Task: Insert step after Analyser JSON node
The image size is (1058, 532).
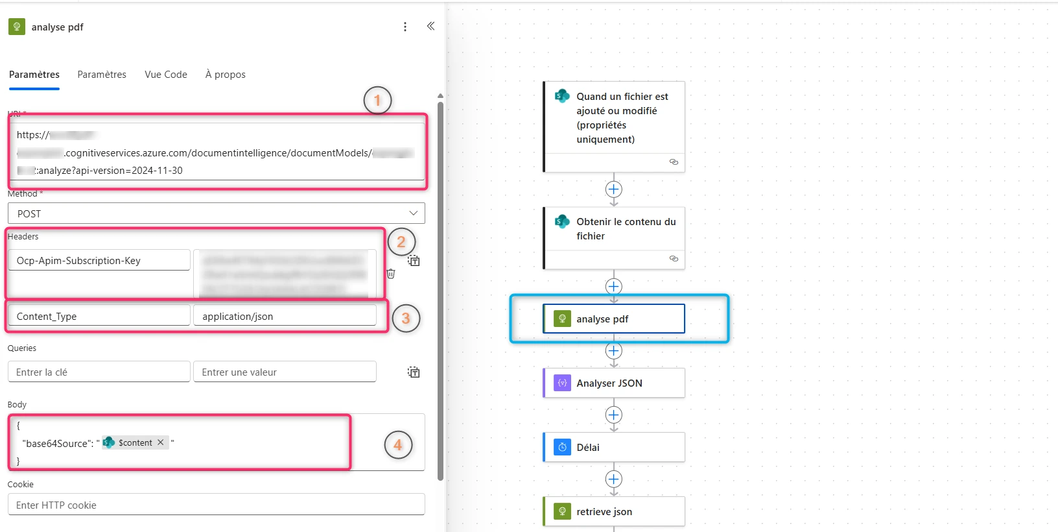Action: coord(613,415)
